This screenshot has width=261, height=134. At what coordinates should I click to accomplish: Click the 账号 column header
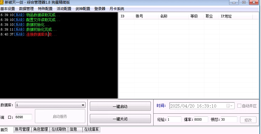146,16
